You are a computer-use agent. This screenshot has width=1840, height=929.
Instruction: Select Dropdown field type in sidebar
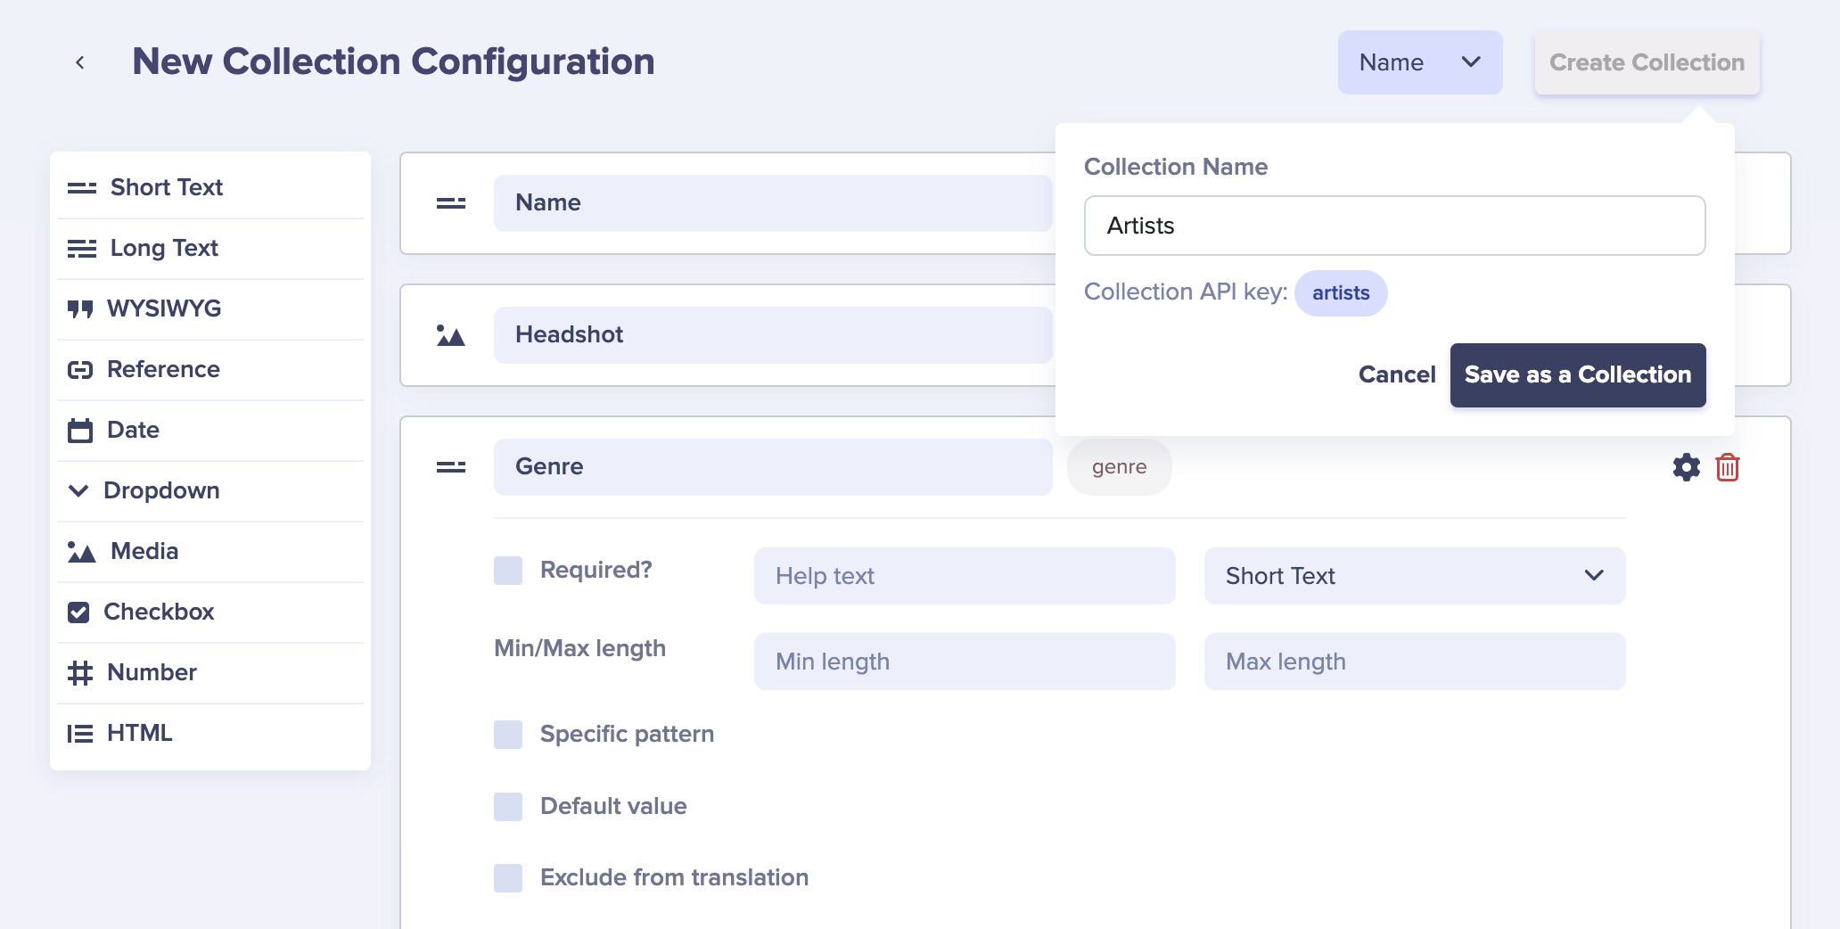[x=210, y=490]
